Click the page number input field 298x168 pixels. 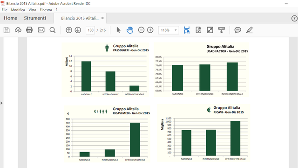(90, 30)
